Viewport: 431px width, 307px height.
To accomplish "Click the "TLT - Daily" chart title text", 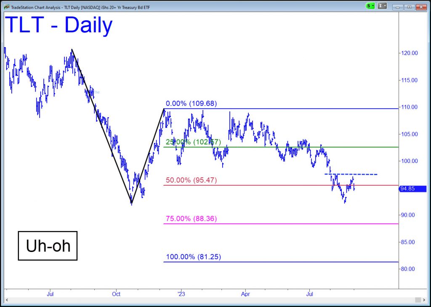I will 59,26.
